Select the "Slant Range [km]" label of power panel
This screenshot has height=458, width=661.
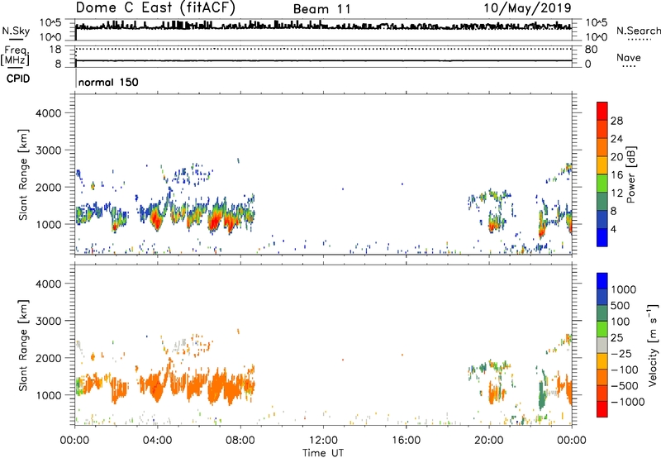tap(23, 174)
